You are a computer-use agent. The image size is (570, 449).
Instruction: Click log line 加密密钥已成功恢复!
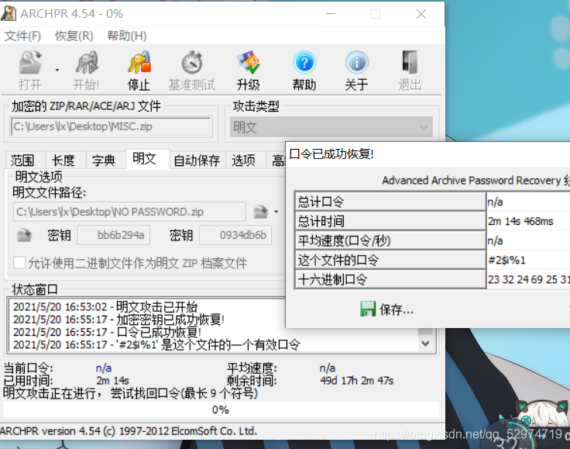118,319
